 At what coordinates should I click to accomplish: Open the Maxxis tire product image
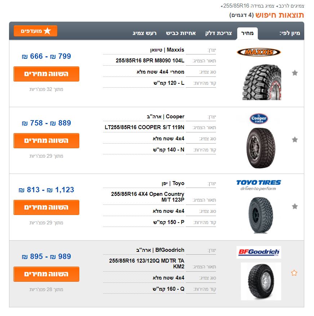(261, 82)
